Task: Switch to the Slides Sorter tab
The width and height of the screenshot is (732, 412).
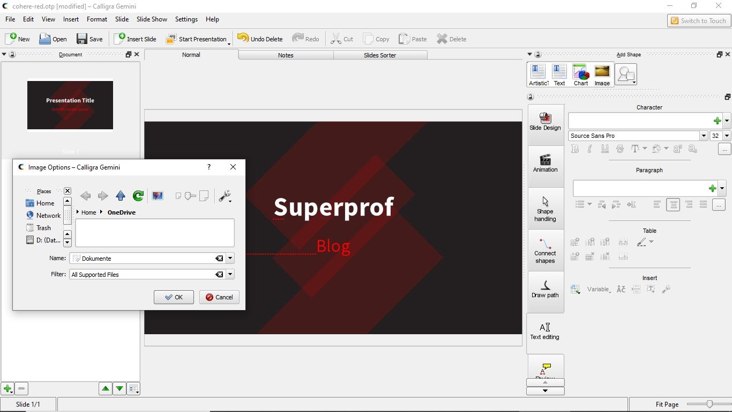Action: coord(380,55)
